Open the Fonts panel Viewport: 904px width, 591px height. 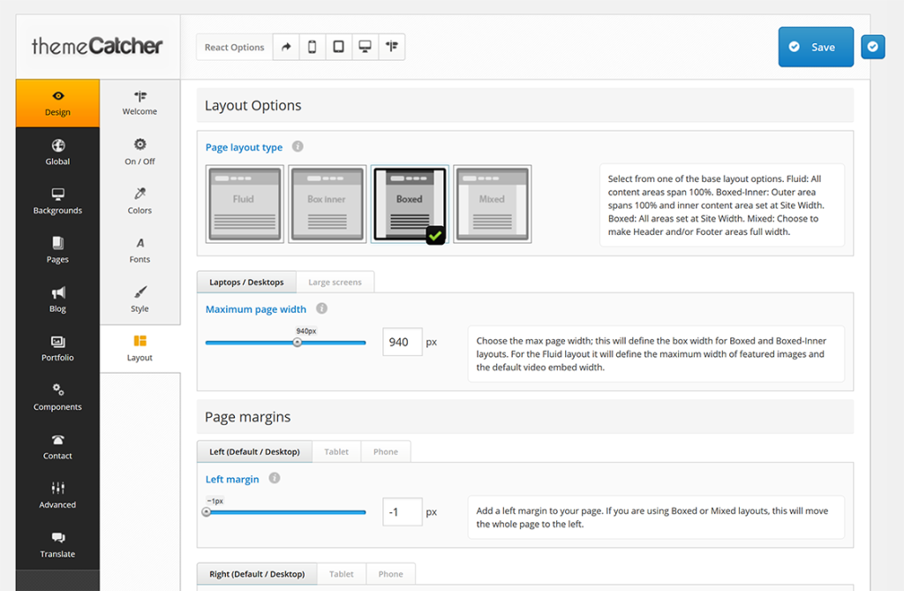click(139, 250)
